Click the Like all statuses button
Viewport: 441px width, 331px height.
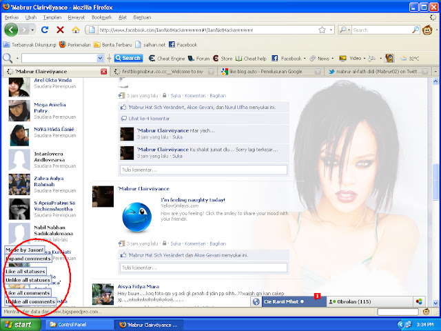click(x=25, y=271)
